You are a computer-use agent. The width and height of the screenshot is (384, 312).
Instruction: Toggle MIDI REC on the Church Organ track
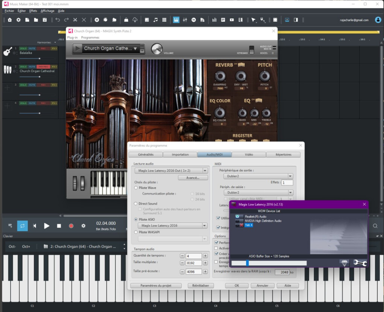43,67
